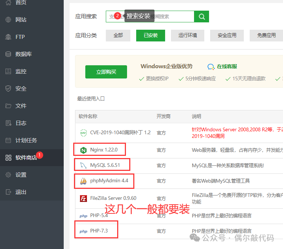Click the gear icon beside 设置
The width and height of the screenshot is (283, 249).
click(x=8, y=175)
